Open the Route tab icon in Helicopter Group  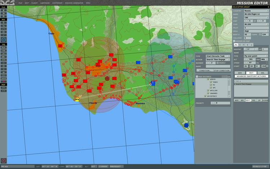click(x=236, y=45)
